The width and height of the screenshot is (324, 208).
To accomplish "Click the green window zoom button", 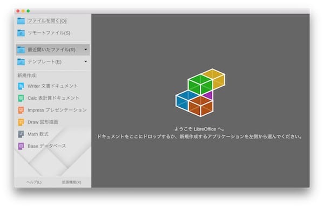I will (x=28, y=11).
